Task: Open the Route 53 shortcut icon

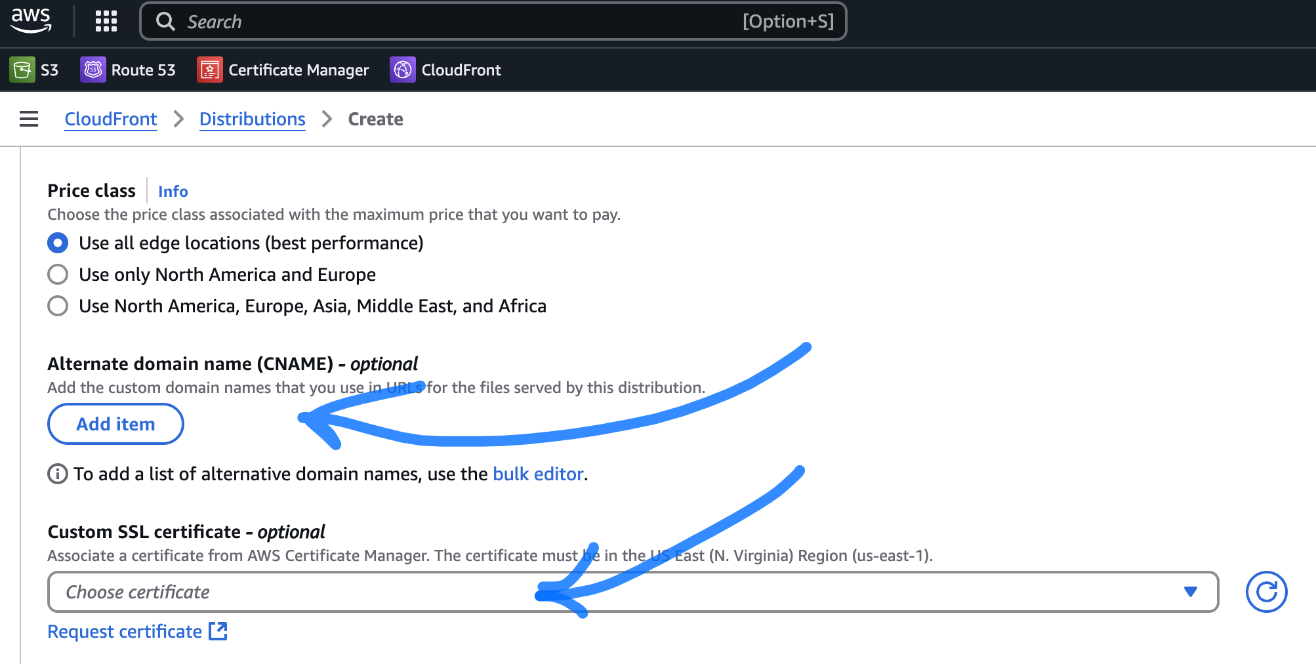Action: pos(93,70)
